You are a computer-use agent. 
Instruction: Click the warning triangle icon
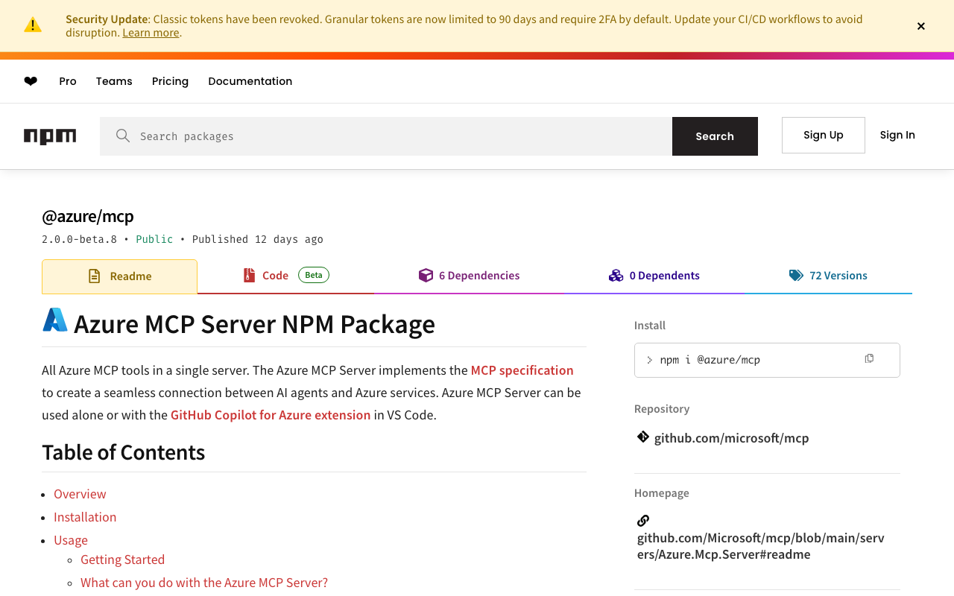[33, 25]
